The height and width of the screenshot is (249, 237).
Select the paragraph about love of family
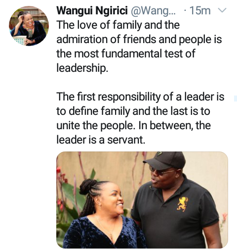point(139,47)
